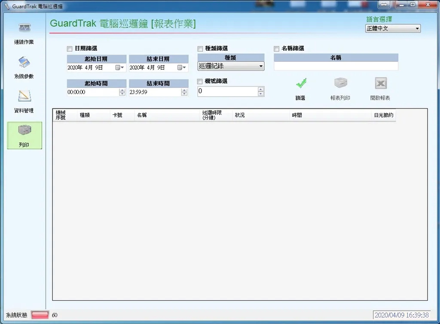Increase the 結束時間 end time spinner
The width and height of the screenshot is (440, 324).
tap(184, 90)
